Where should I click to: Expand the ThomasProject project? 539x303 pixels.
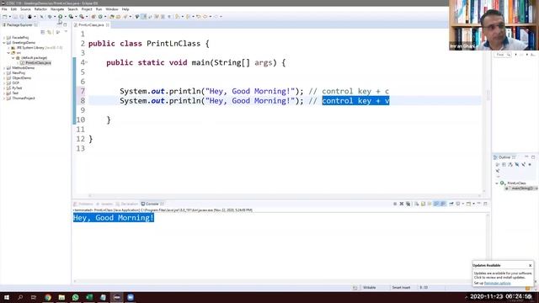pyautogui.click(x=4, y=98)
